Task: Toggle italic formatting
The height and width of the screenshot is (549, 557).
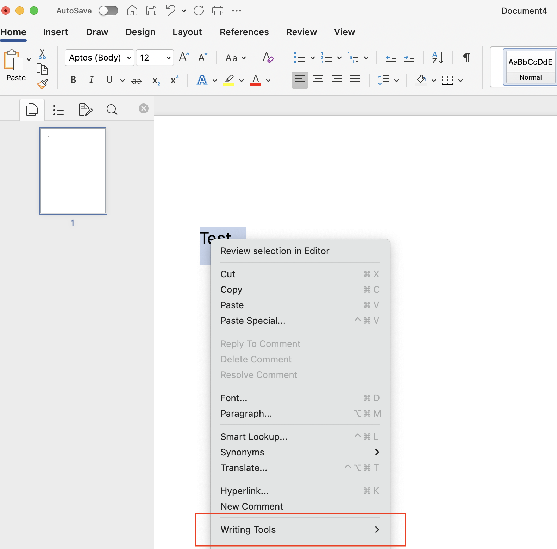Action: pyautogui.click(x=91, y=80)
